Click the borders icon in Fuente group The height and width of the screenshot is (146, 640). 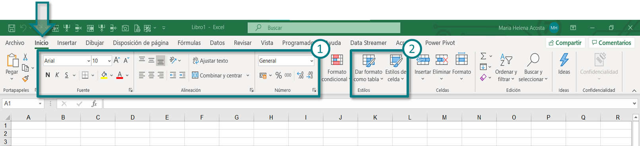(85, 75)
